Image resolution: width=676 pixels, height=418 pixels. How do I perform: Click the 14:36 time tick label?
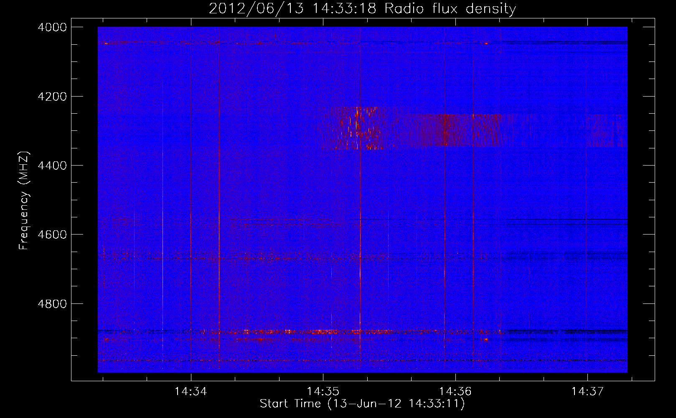point(455,392)
